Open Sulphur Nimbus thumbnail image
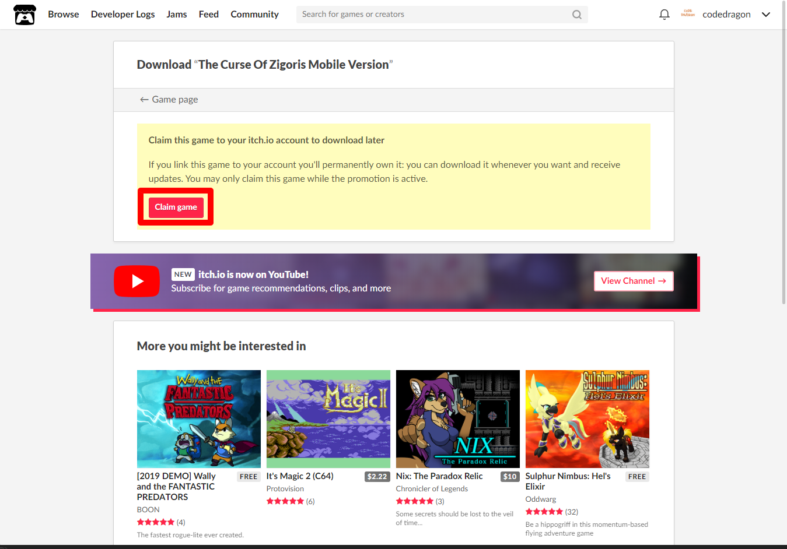Viewport: 787px width, 549px height. coord(587,419)
